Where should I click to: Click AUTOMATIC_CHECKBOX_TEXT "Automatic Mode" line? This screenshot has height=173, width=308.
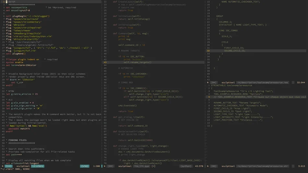click(x=241, y=106)
